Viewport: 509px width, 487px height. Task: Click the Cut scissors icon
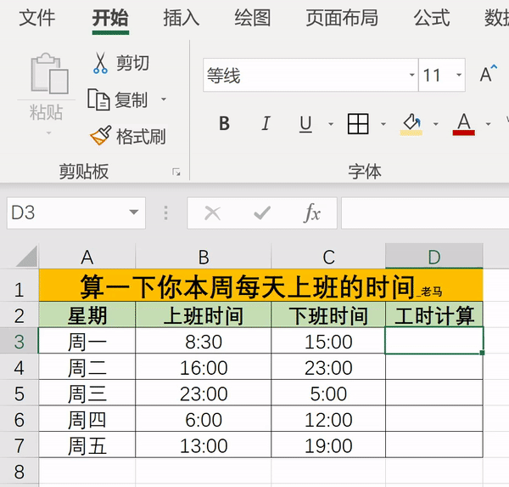[100, 63]
